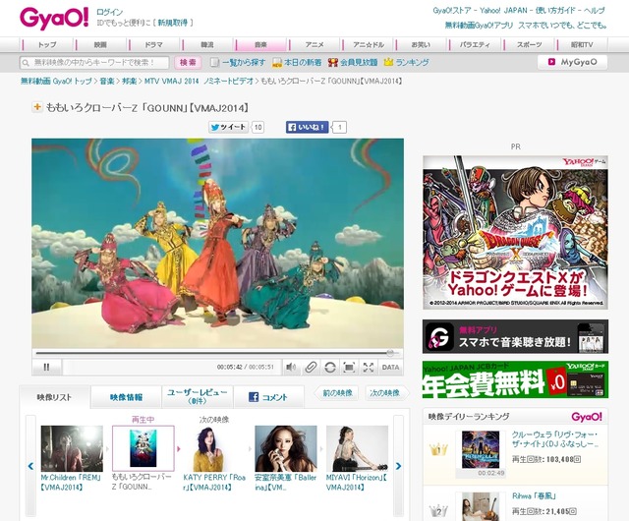The image size is (629, 521).
Task: Click the video seek bar handle
Action: (390, 353)
